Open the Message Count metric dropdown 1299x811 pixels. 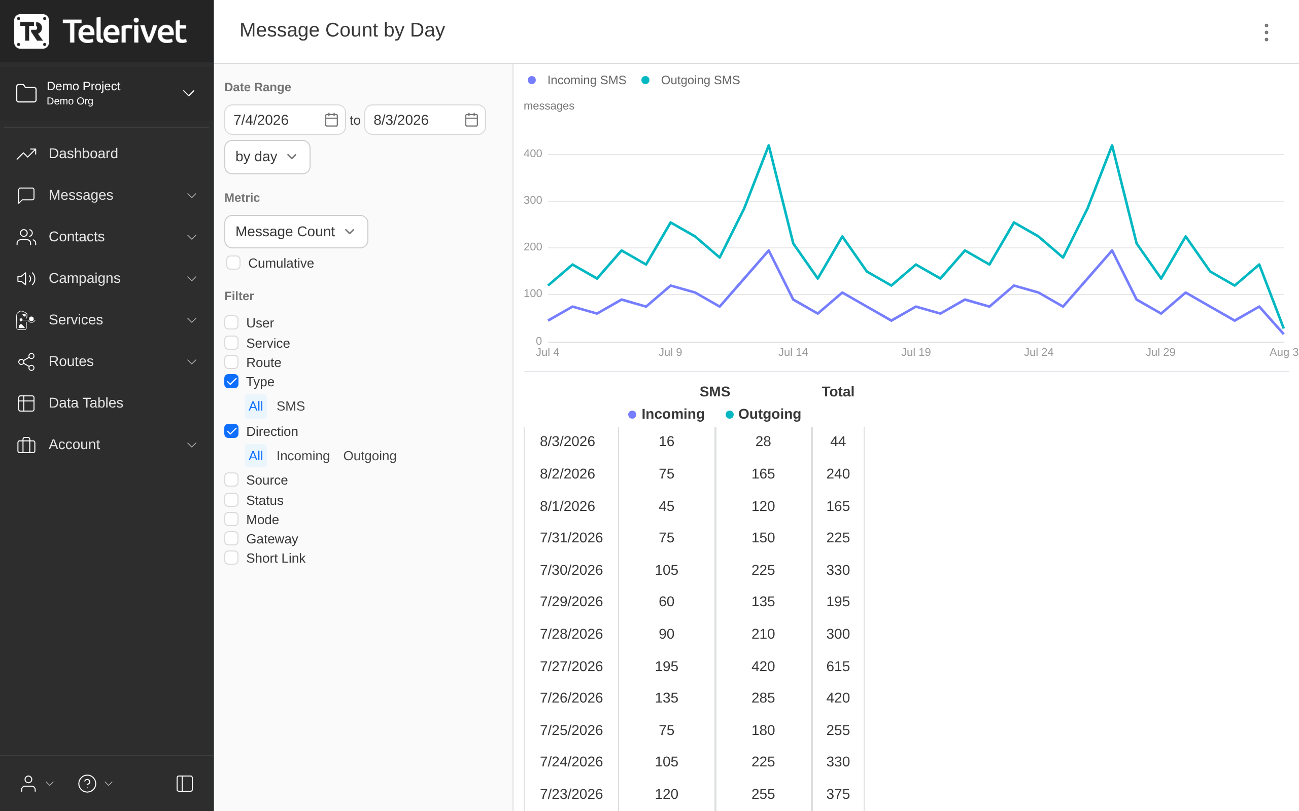click(x=296, y=232)
